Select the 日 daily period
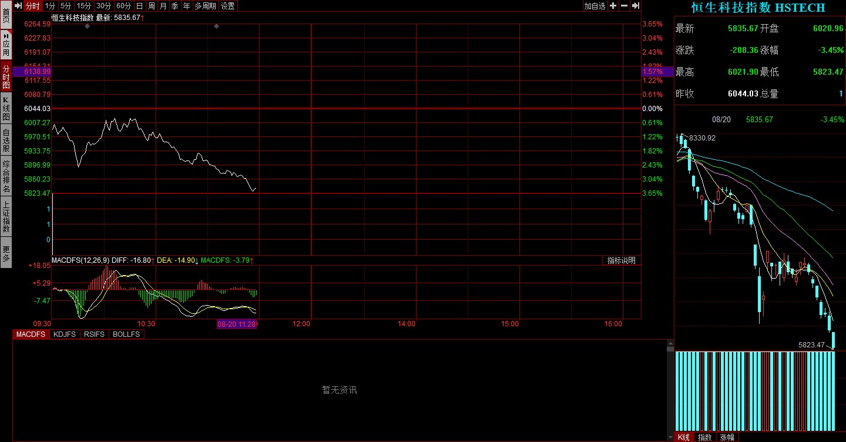 click(x=139, y=6)
